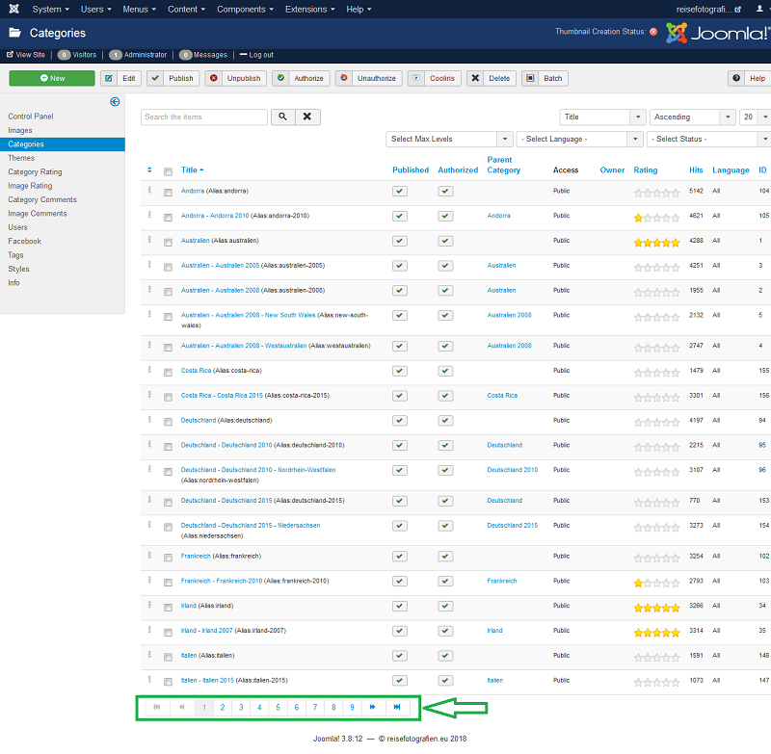
Task: Check the select-all checkbox in table header
Action: 169,171
